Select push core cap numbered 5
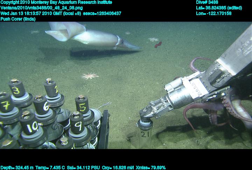The image size is (252, 170). click(x=82, y=105)
